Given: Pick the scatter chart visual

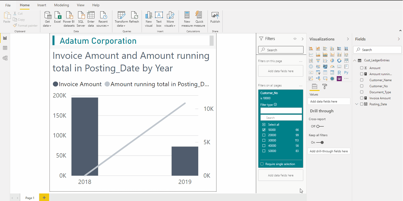Looking at the screenshot, I should (325, 61).
